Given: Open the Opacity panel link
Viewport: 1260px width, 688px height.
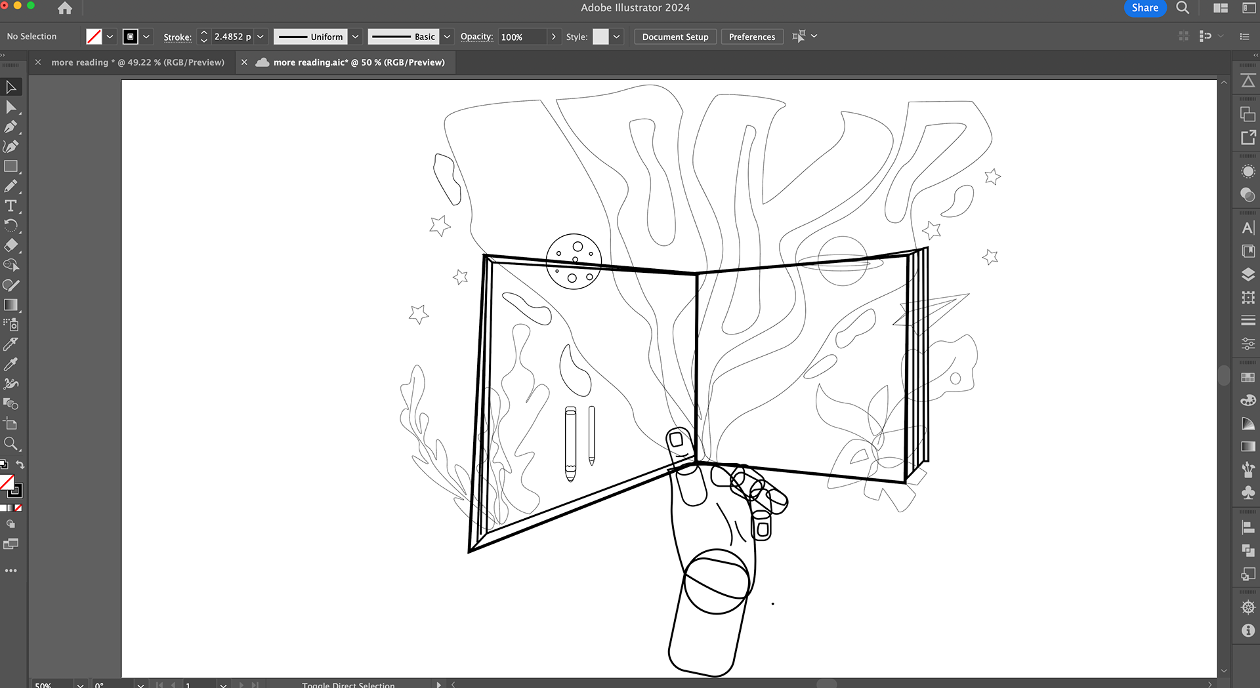Looking at the screenshot, I should tap(476, 37).
